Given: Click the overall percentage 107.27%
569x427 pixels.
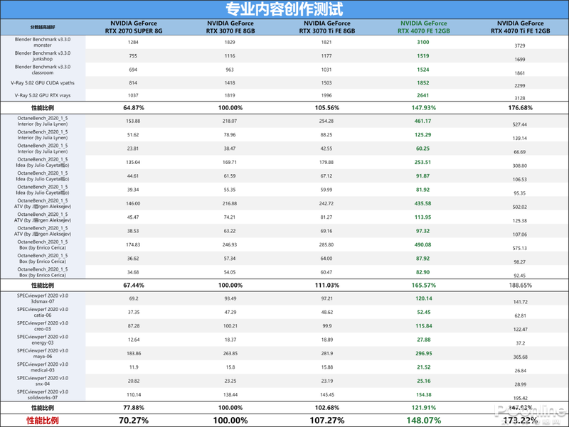Looking at the screenshot, I should 327,421.
